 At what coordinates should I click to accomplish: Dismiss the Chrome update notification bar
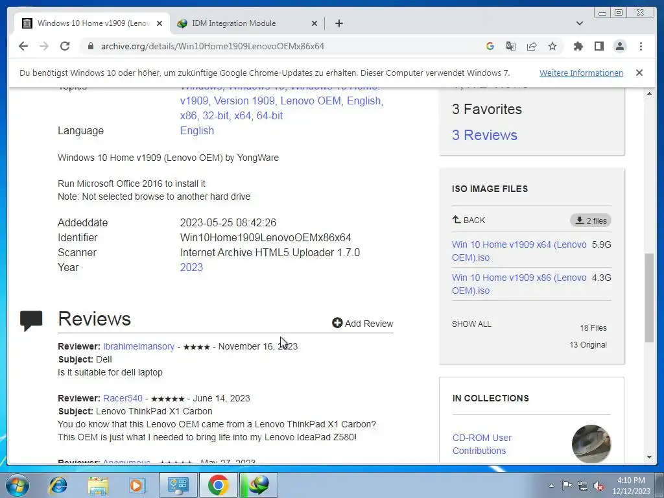click(639, 73)
